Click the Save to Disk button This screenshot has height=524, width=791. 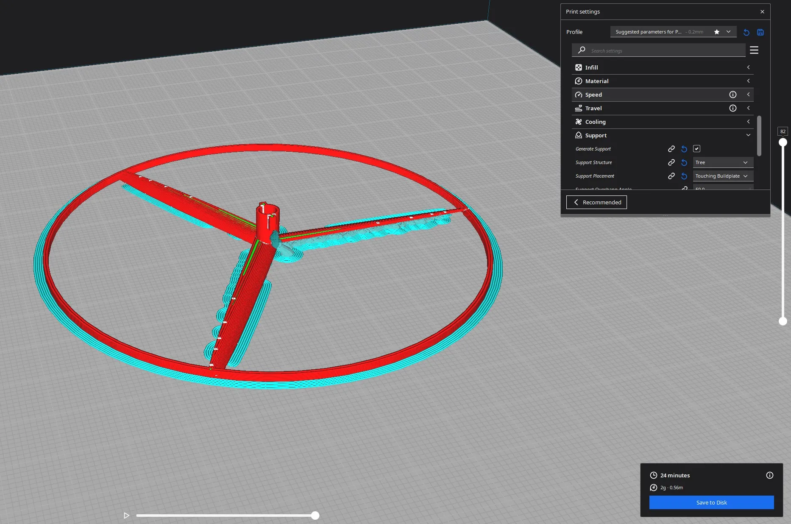click(711, 502)
